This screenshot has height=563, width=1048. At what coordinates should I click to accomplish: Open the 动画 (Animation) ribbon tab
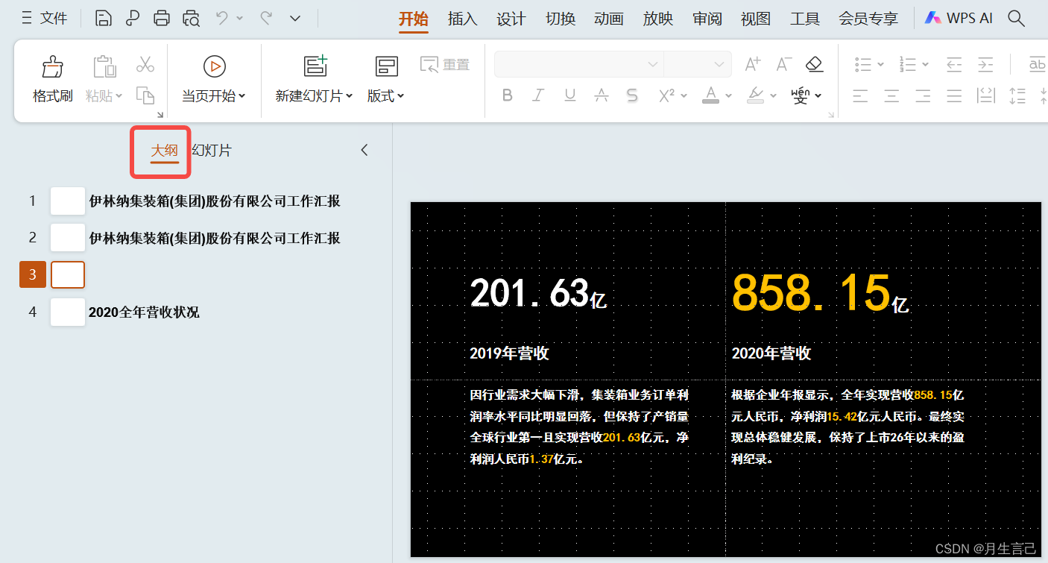pyautogui.click(x=609, y=19)
